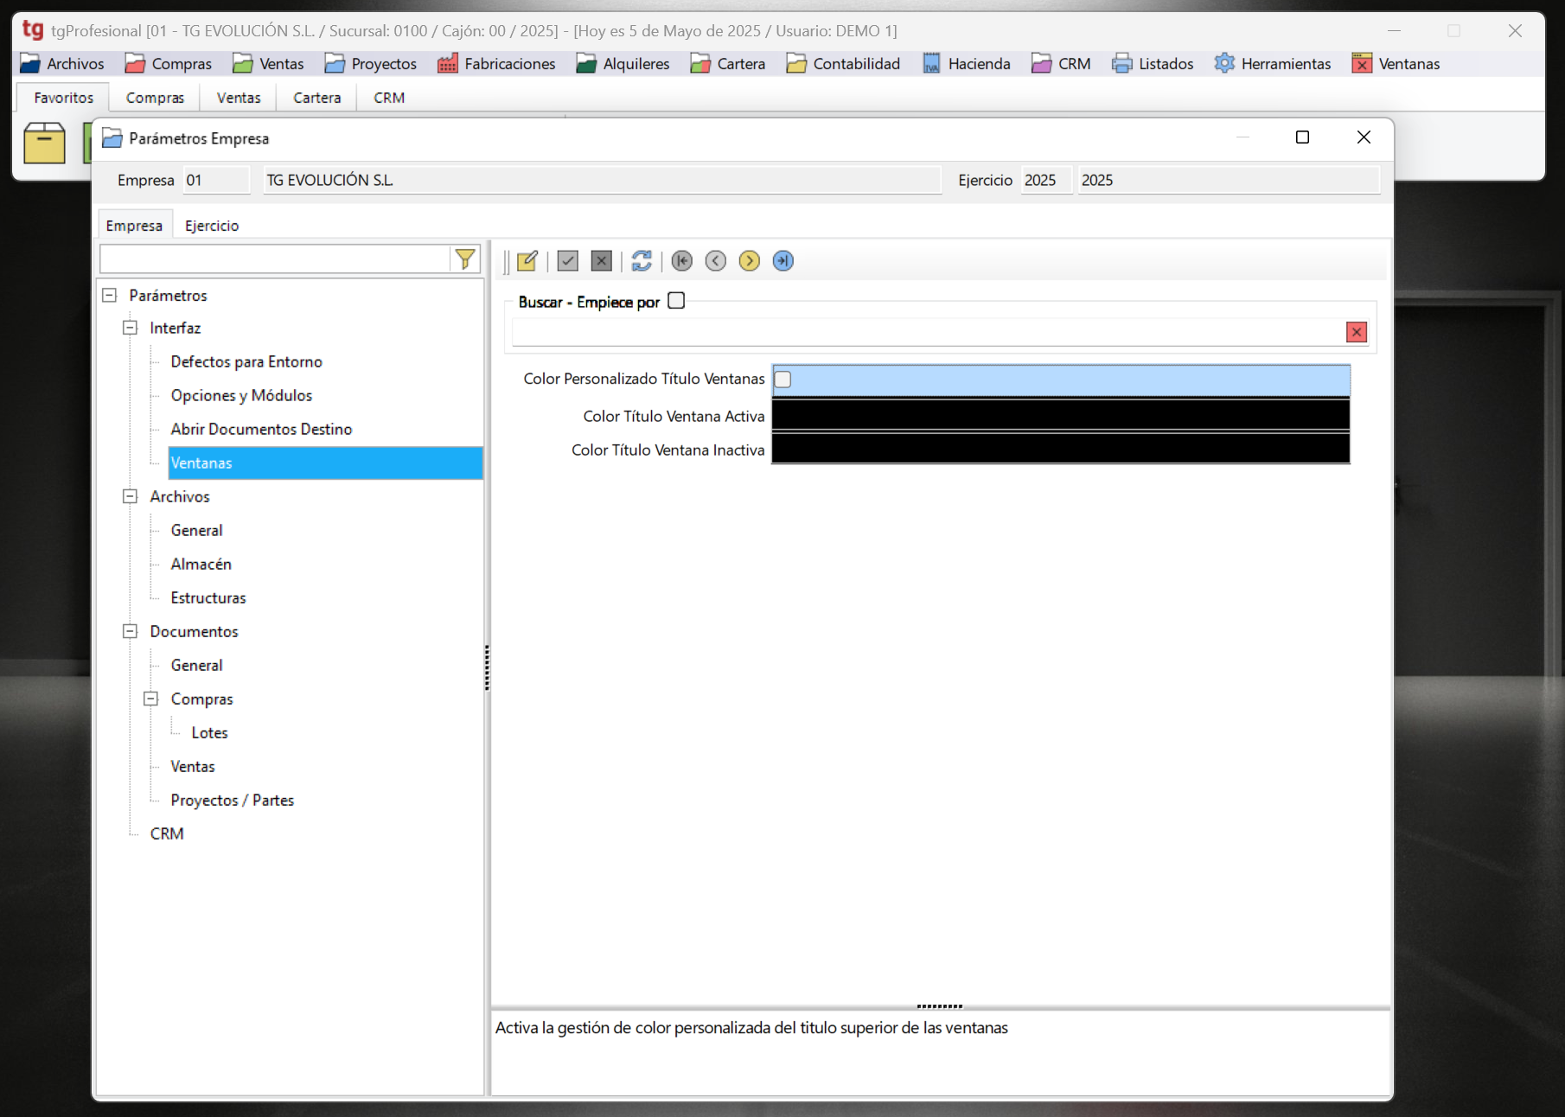
Task: Open the Herramientas menu
Action: point(1273,64)
